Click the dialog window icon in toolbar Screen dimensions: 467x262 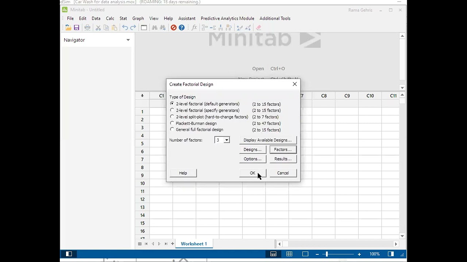click(x=144, y=28)
